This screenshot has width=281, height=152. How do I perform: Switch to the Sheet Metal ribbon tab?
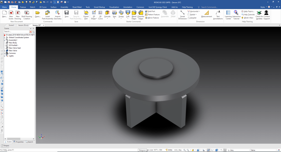[x=77, y=7]
